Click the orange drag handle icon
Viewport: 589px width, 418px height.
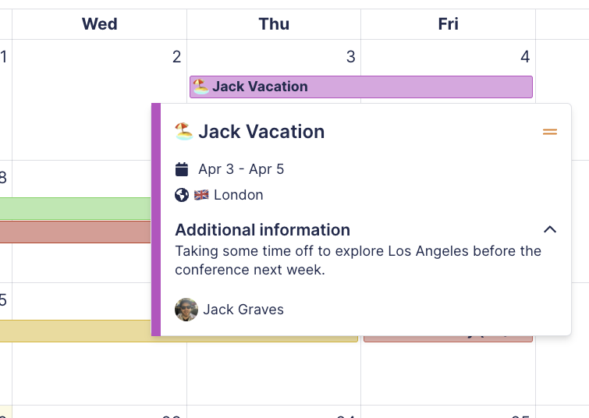pos(550,133)
